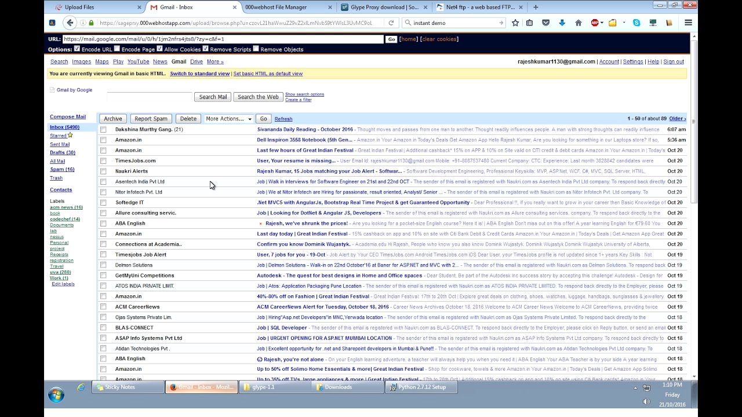Click the yellow folder extension icon

tap(613, 23)
